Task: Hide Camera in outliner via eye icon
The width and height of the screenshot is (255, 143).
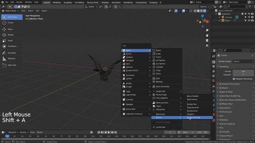Action: (249, 17)
